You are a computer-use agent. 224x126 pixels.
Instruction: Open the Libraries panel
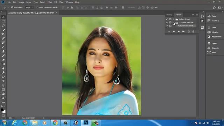click(x=213, y=32)
